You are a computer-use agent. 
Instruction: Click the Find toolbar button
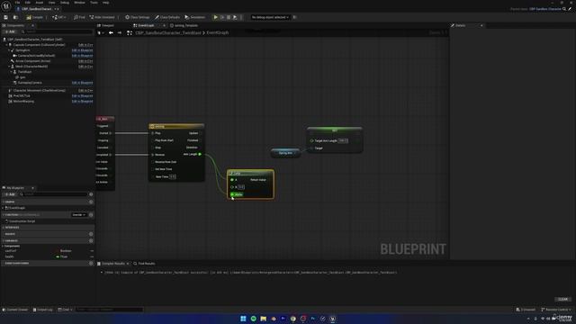[x=79, y=17]
